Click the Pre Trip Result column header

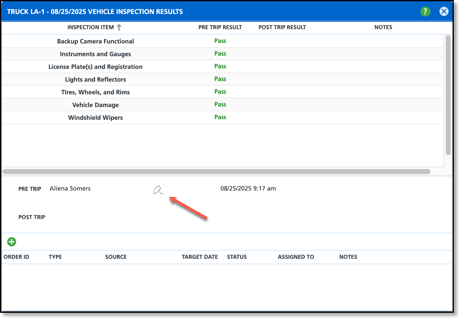[x=220, y=27]
